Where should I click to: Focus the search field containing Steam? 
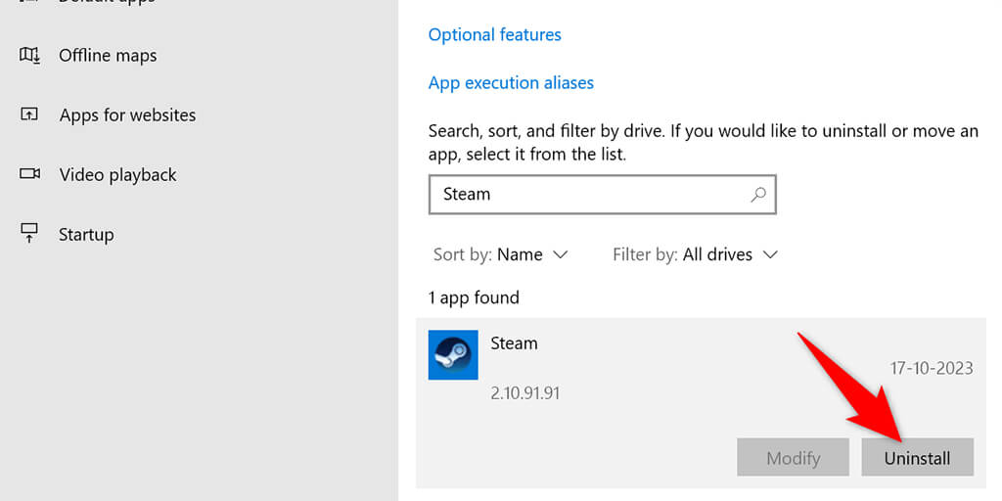coord(587,194)
